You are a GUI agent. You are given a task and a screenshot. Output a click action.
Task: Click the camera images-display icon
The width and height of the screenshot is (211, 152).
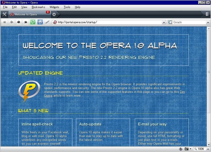point(186,149)
